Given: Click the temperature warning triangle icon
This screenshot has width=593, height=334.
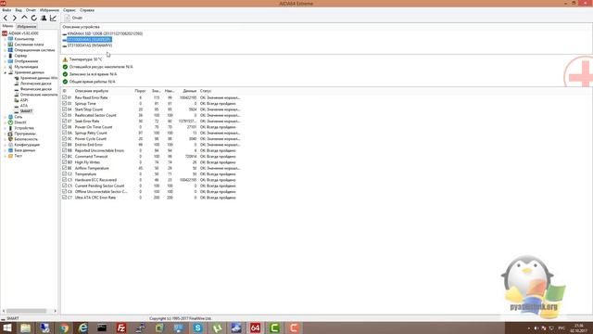Looking at the screenshot, I should [65, 59].
